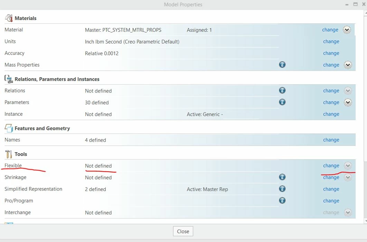Click the Pro/Program info icon

coord(282,200)
